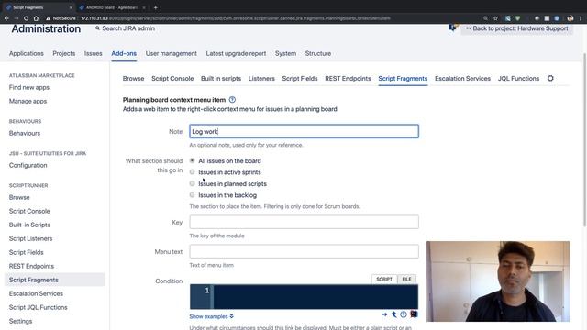Open the circled help icon below Condition editor
Screen dimensions: 587x330
pos(404,314)
